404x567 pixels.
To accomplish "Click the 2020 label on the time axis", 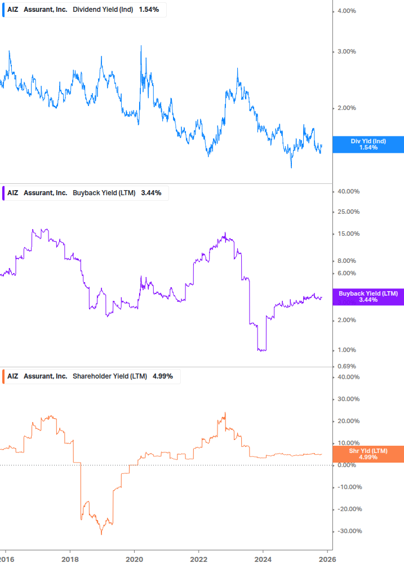I will (134, 560).
